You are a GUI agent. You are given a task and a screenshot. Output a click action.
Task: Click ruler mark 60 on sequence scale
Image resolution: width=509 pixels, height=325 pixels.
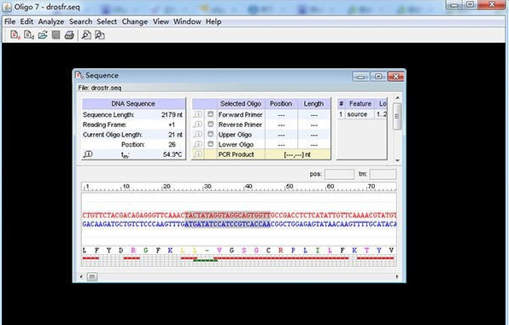pyautogui.click(x=331, y=187)
